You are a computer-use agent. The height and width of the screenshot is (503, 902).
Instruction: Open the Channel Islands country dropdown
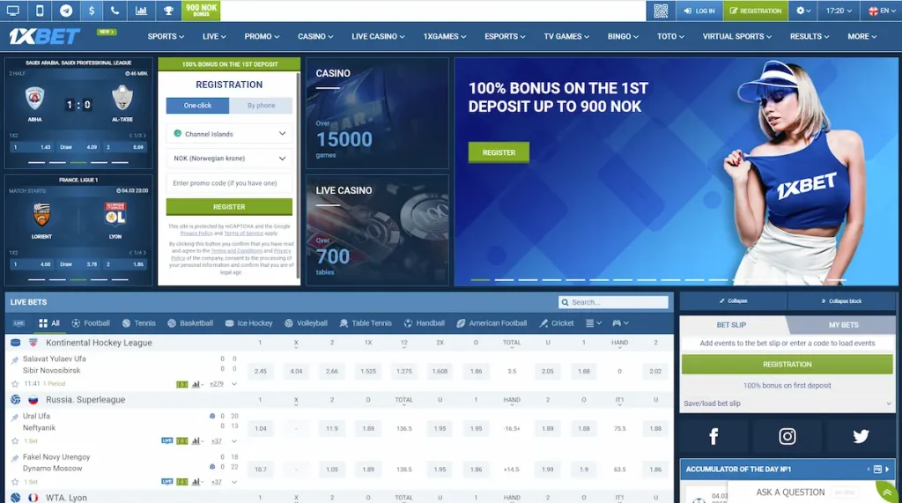[229, 134]
